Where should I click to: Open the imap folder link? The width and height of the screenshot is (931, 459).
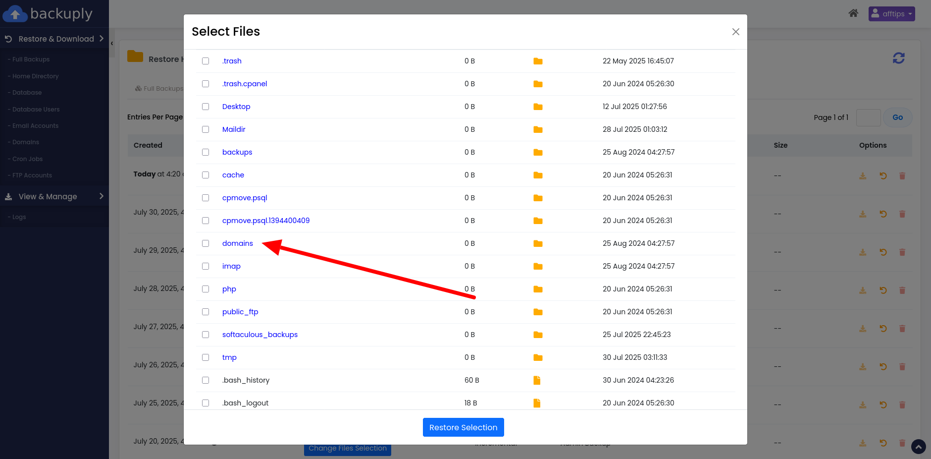[231, 266]
